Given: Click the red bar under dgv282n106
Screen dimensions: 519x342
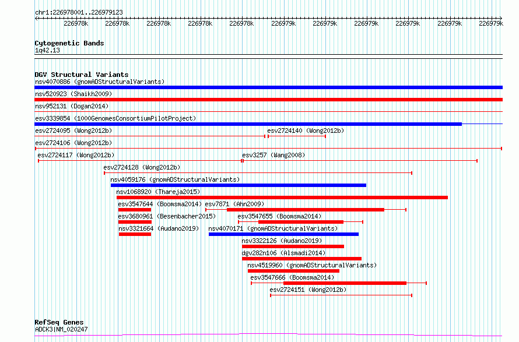Looking at the screenshot, I should pos(301,259).
